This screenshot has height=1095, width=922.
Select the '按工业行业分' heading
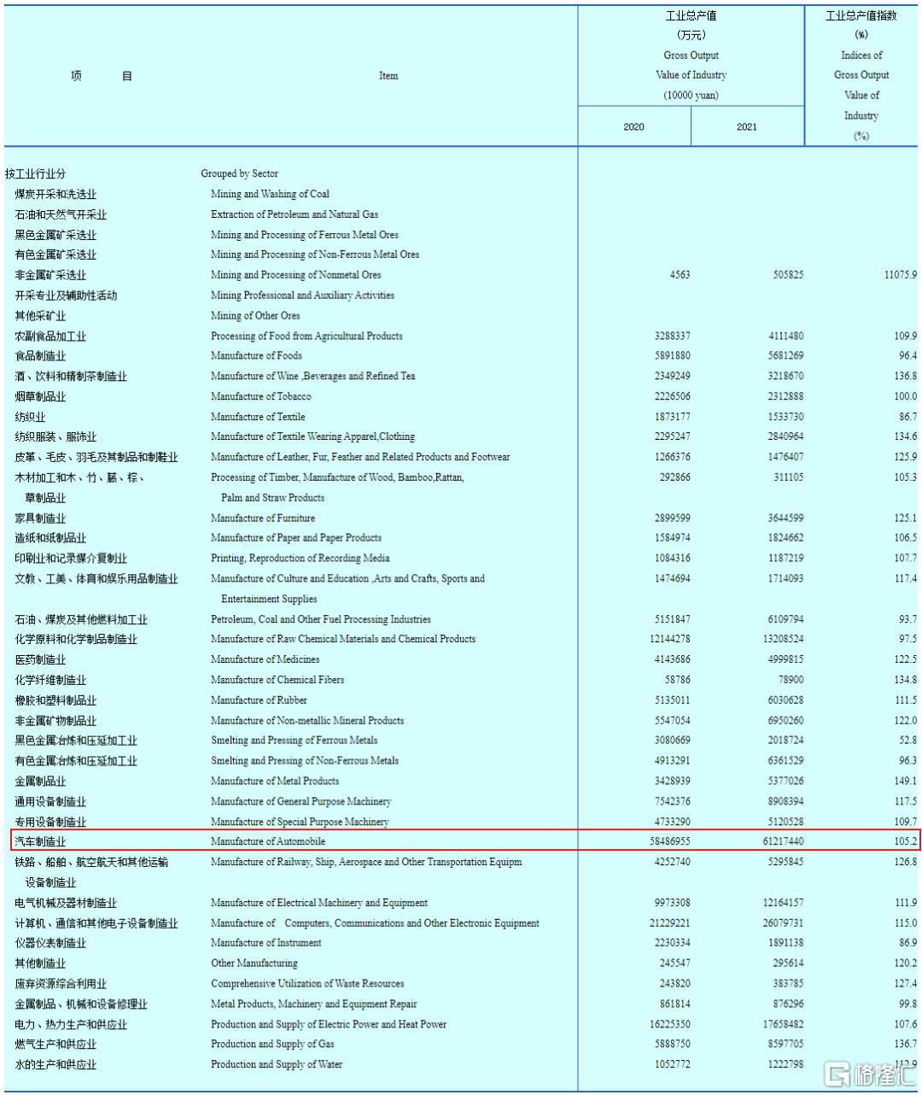point(35,173)
